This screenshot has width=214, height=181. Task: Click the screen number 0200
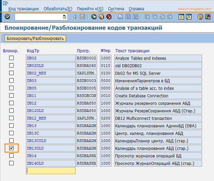[106, 118]
